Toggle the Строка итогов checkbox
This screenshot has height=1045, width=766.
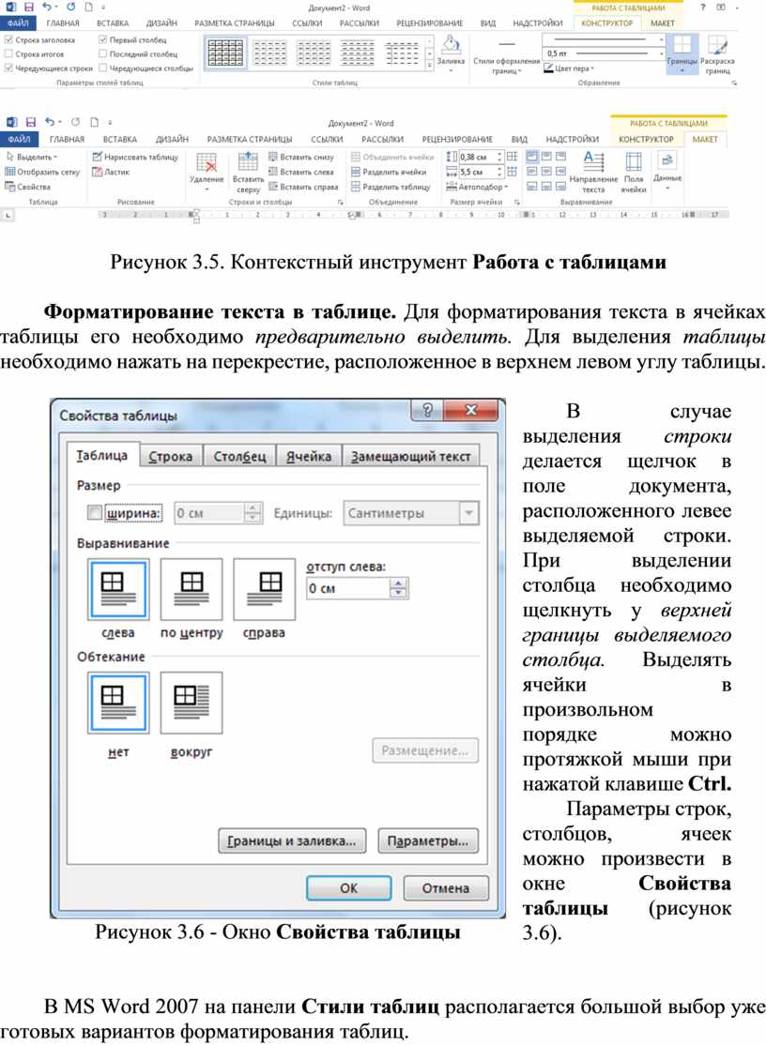click(x=8, y=54)
